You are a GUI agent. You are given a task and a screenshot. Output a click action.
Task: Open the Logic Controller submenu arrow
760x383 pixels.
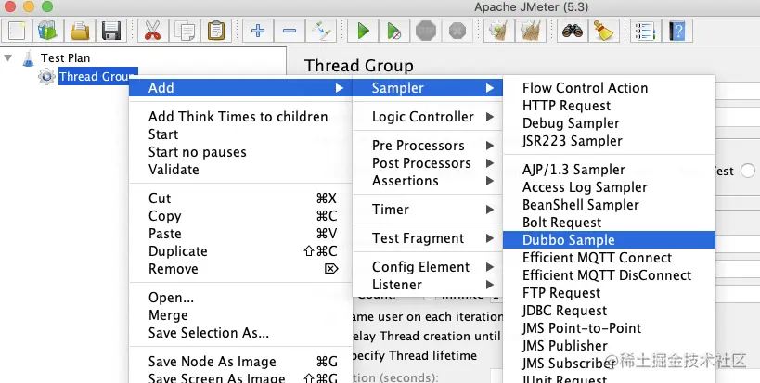pyautogui.click(x=490, y=117)
